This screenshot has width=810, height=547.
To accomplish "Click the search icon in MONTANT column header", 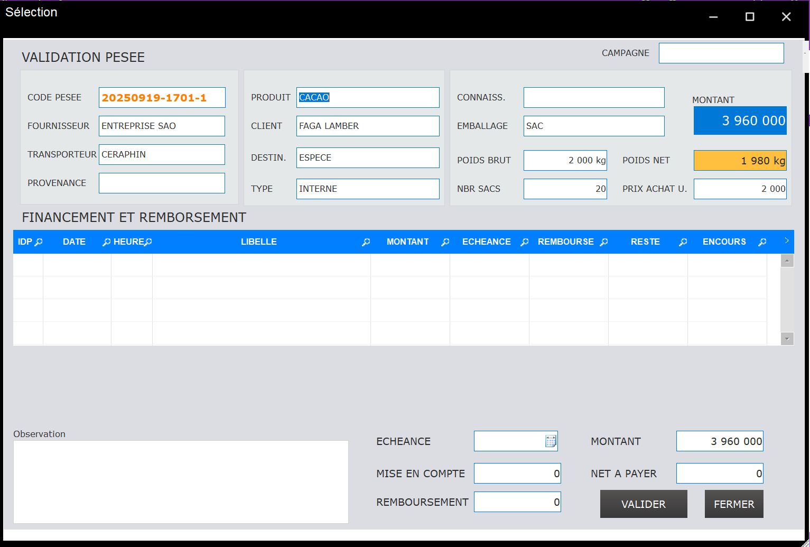I will tap(445, 242).
